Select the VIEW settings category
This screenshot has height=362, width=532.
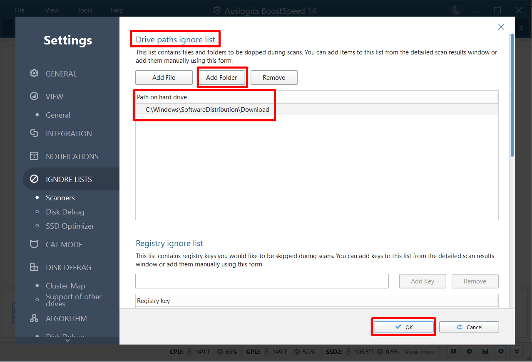55,96
